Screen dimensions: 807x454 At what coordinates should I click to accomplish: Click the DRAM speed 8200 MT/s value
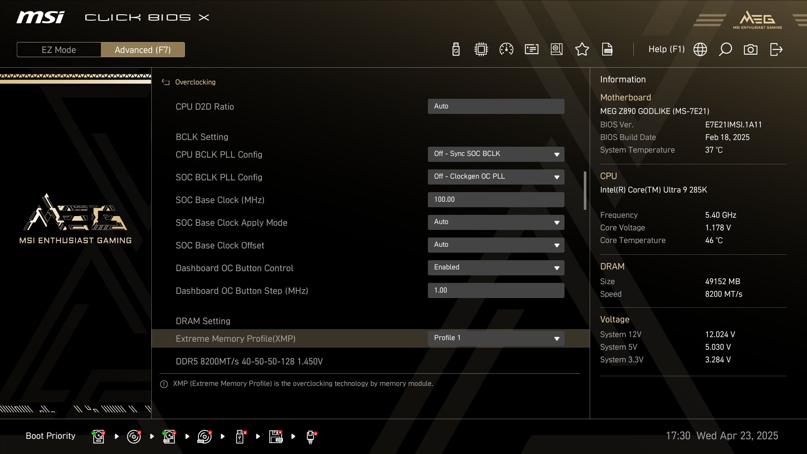724,294
